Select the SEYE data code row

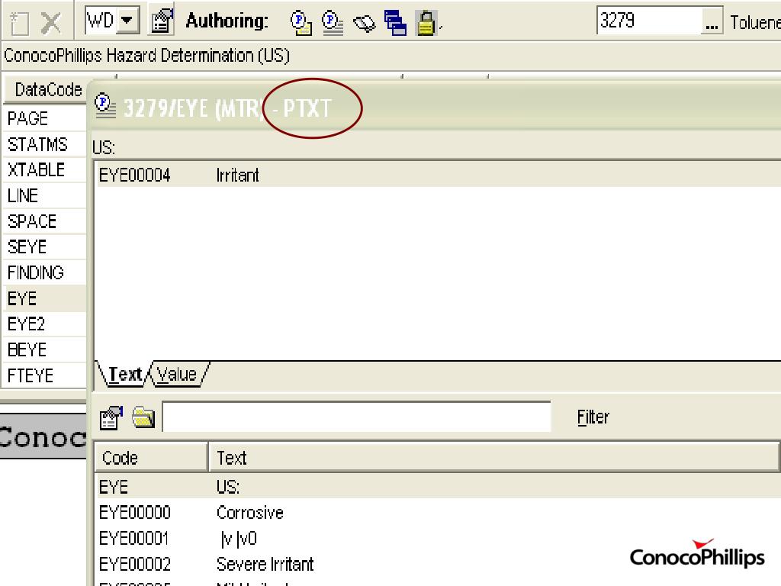(x=45, y=247)
